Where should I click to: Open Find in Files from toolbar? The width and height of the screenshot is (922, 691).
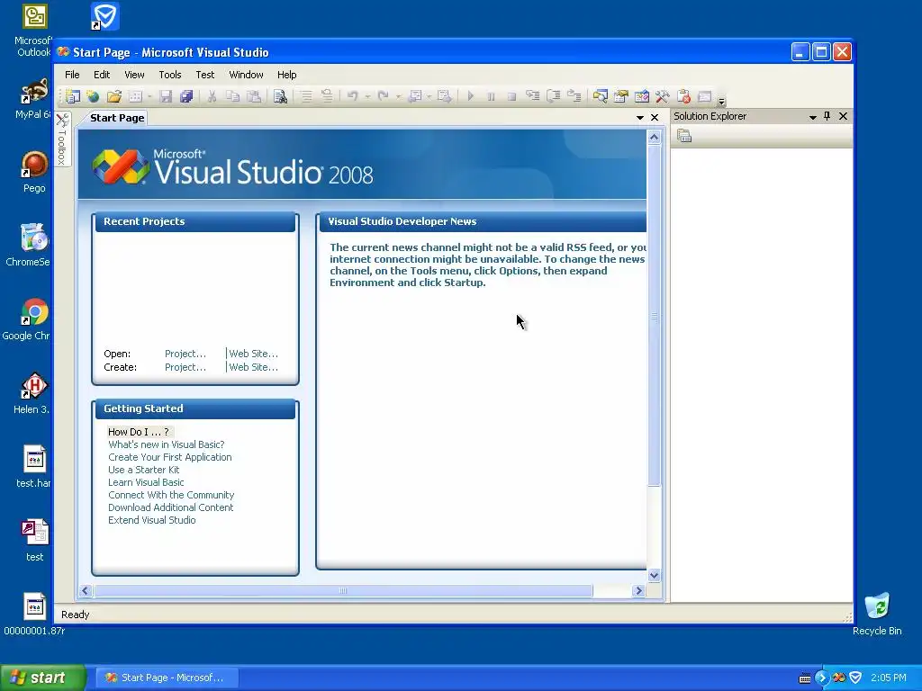coord(281,96)
